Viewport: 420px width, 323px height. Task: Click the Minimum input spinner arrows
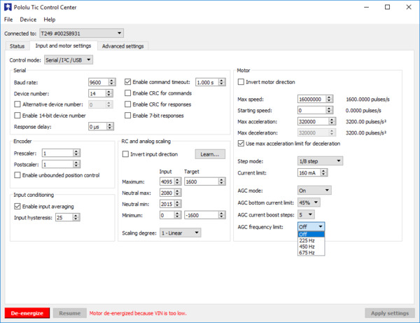(178, 215)
